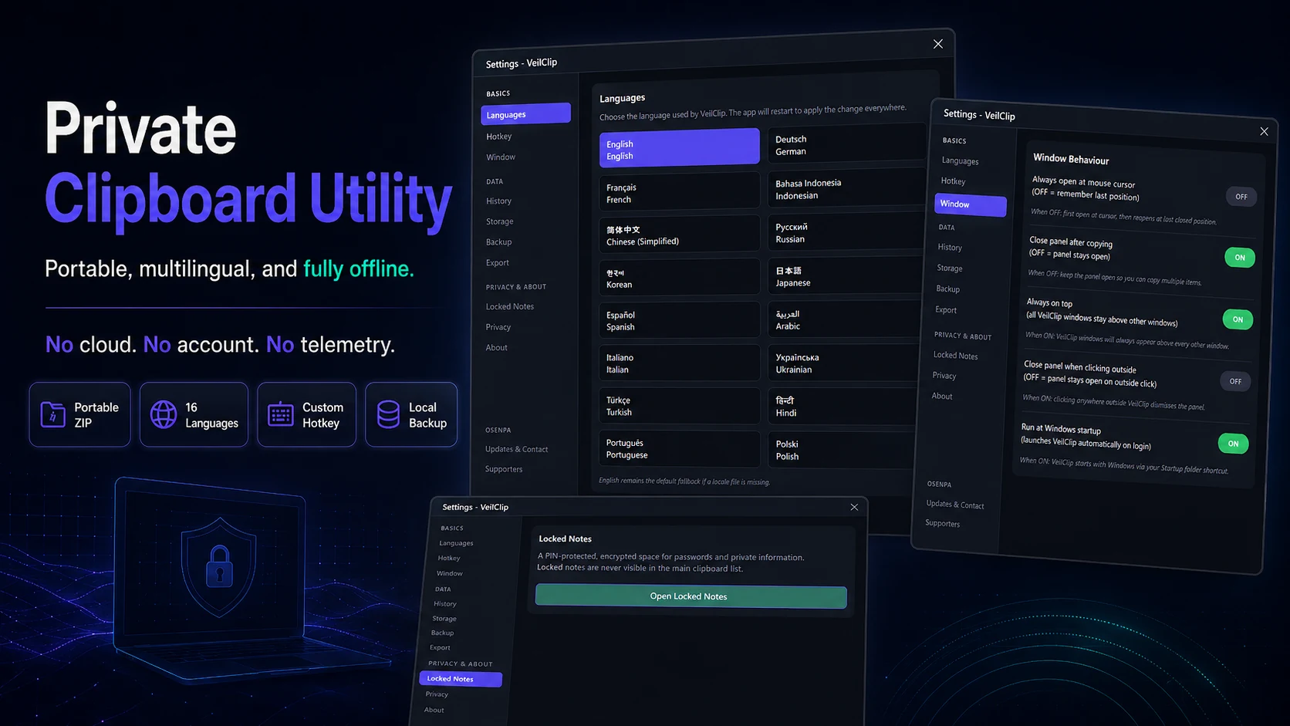Enable Close panel when clicking outside
The height and width of the screenshot is (726, 1290).
1235,381
